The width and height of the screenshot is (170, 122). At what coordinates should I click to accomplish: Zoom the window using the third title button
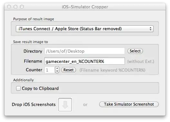click(x=22, y=7)
